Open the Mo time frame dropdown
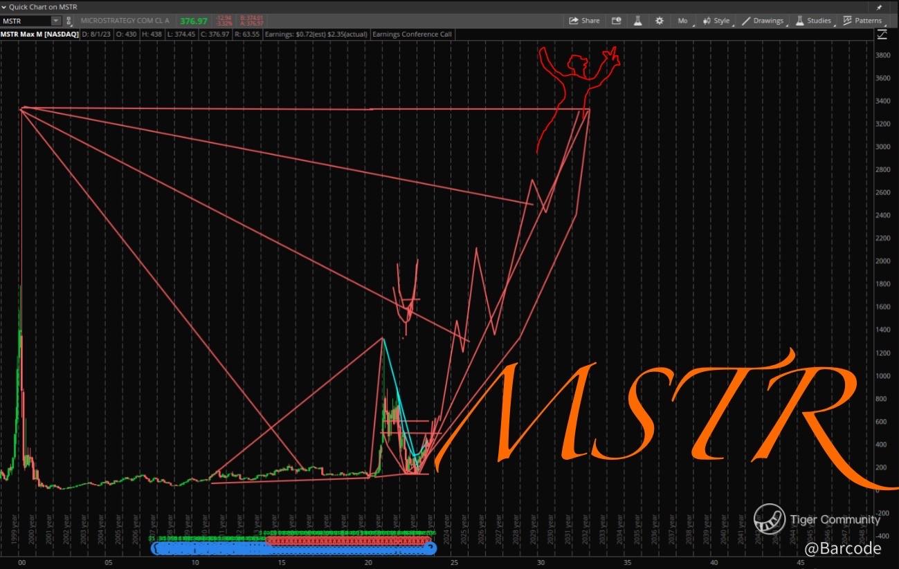 (684, 21)
